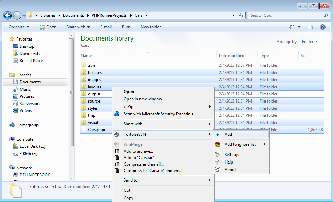This screenshot has height=202, width=333.
Task: Select the business folder row
Action: click(202, 73)
